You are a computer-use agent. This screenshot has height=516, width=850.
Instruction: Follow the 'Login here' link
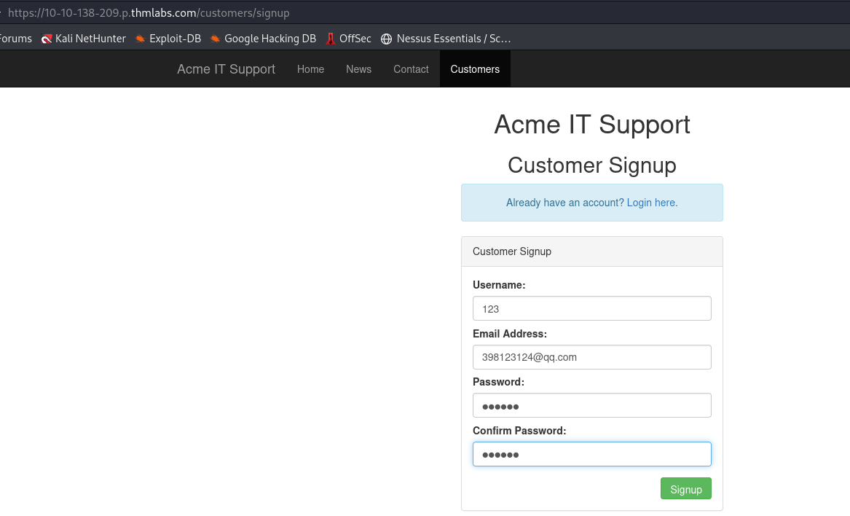[652, 203]
